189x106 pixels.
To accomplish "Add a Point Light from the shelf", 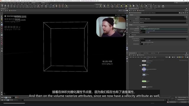I will click(x=100, y=6).
